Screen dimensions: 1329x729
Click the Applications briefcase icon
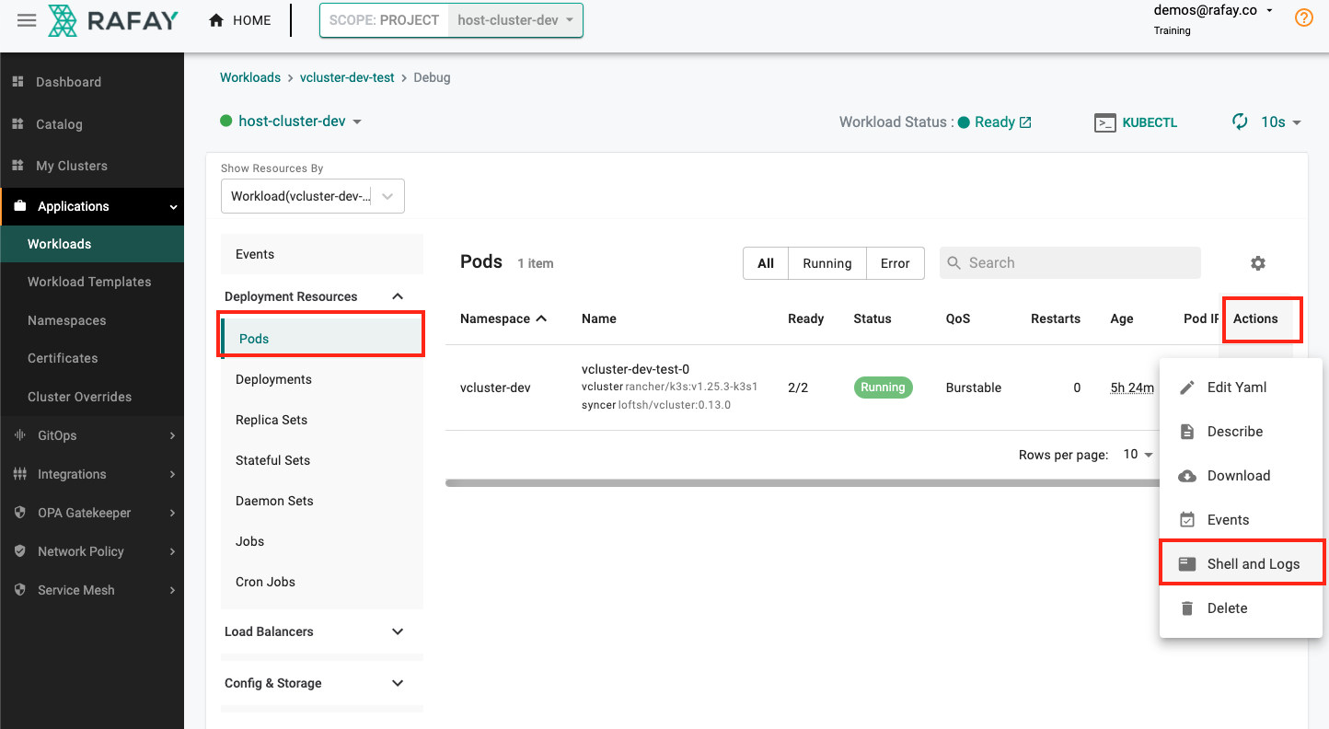coord(20,206)
